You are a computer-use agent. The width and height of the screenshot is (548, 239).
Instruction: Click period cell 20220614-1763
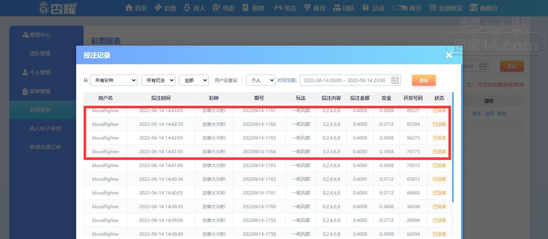point(259,166)
